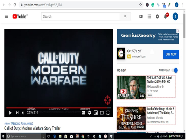
Task: Open Settings gear on the taskbar
Action: point(94,136)
